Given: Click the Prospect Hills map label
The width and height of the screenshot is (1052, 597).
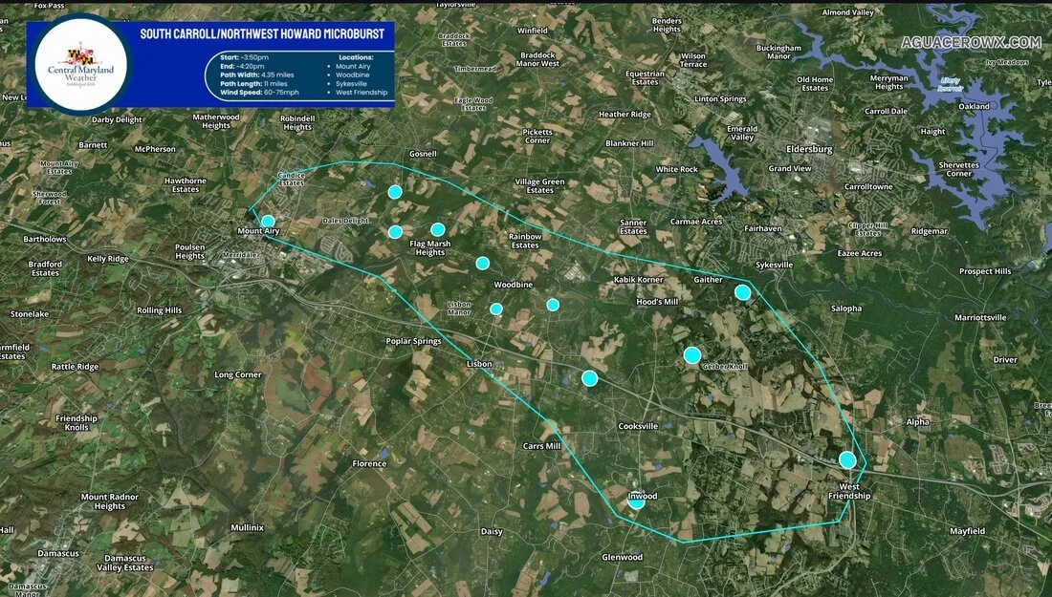Looking at the screenshot, I should click(985, 271).
